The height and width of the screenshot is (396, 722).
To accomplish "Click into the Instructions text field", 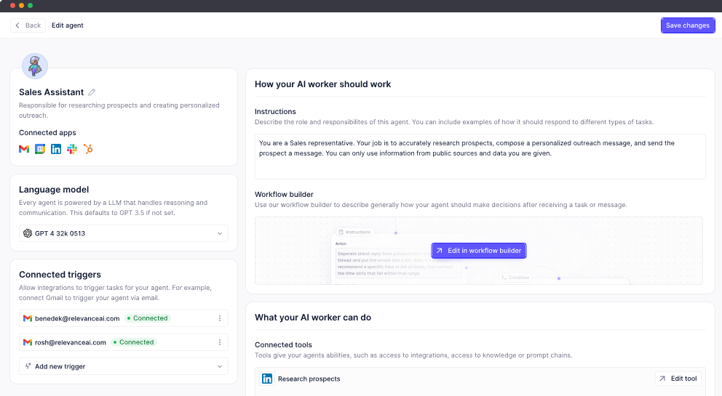I will click(x=480, y=156).
